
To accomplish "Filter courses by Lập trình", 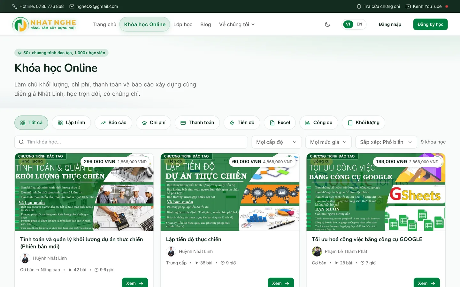I will click(71, 123).
